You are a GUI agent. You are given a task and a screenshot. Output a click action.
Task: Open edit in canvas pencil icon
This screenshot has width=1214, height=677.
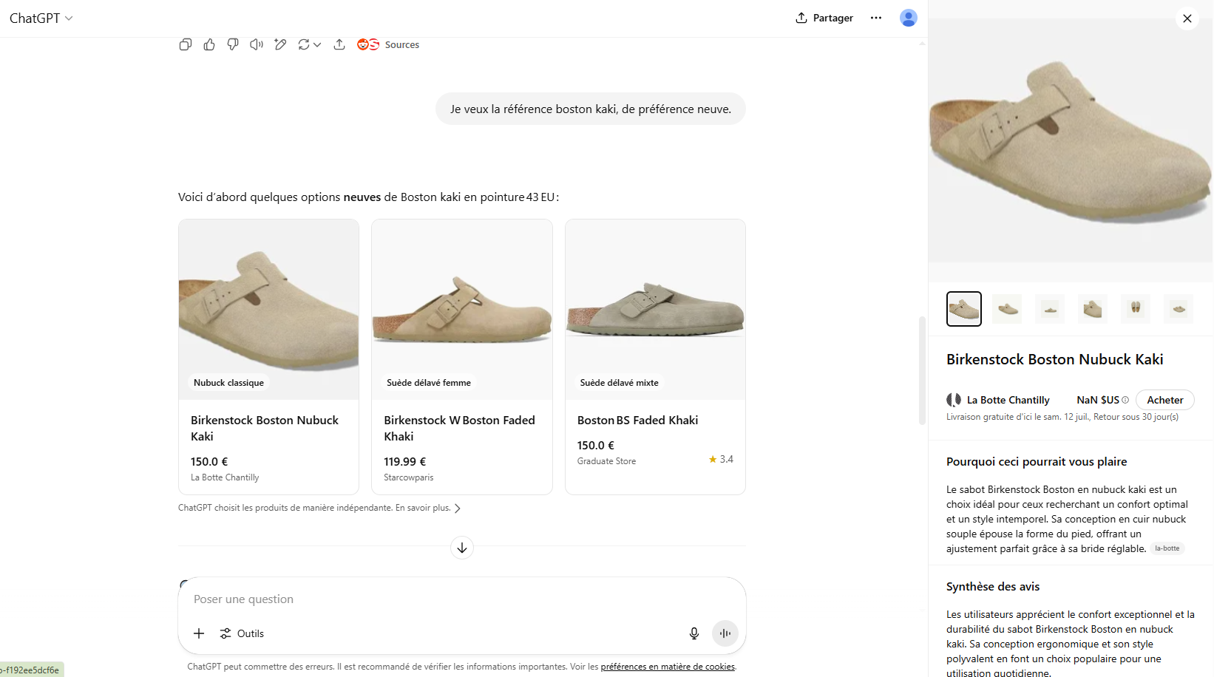click(x=280, y=44)
